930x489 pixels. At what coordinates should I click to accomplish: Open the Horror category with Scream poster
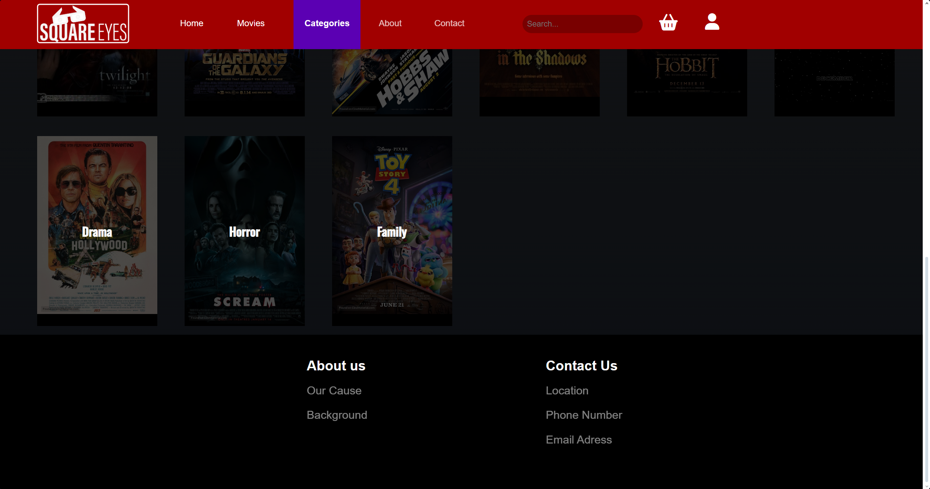244,231
